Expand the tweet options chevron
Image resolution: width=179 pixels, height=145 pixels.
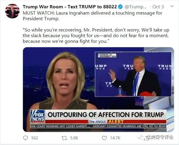[172, 6]
